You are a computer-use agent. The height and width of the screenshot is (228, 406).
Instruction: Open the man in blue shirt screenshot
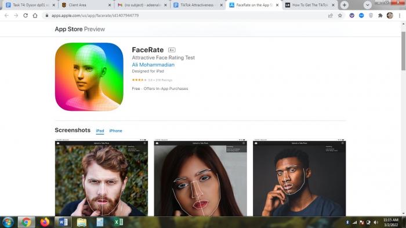click(299, 178)
